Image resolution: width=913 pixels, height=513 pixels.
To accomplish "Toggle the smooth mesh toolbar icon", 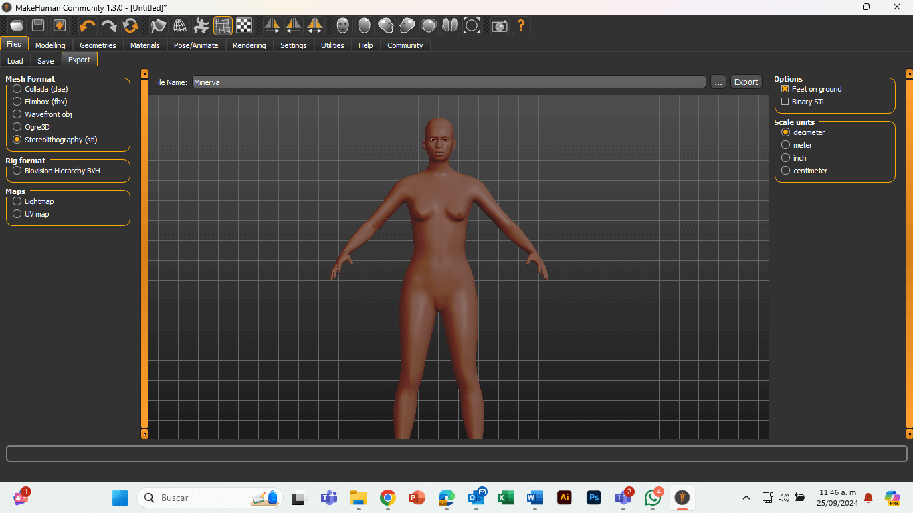I will click(159, 26).
